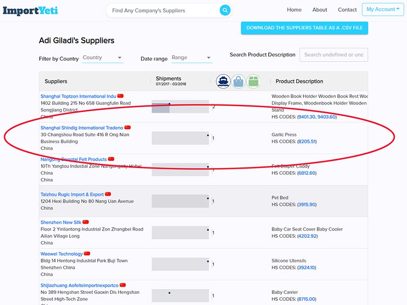
Task: Click the Silicone Utensils product description
Action: click(x=288, y=261)
